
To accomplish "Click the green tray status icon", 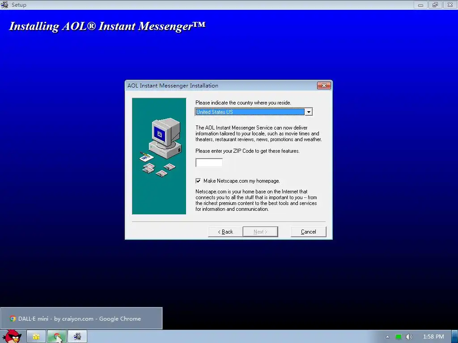I will [398, 337].
